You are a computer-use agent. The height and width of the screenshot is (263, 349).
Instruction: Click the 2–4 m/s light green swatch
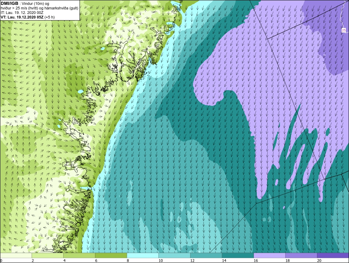pyautogui.click(x=47, y=255)
